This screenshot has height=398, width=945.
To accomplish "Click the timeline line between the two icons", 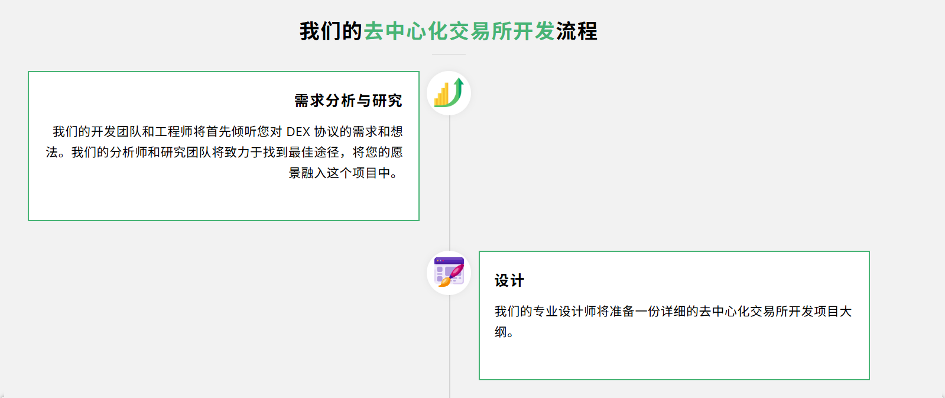I will [450, 183].
